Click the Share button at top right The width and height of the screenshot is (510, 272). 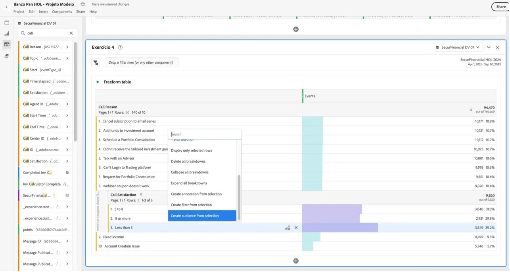pos(501,7)
